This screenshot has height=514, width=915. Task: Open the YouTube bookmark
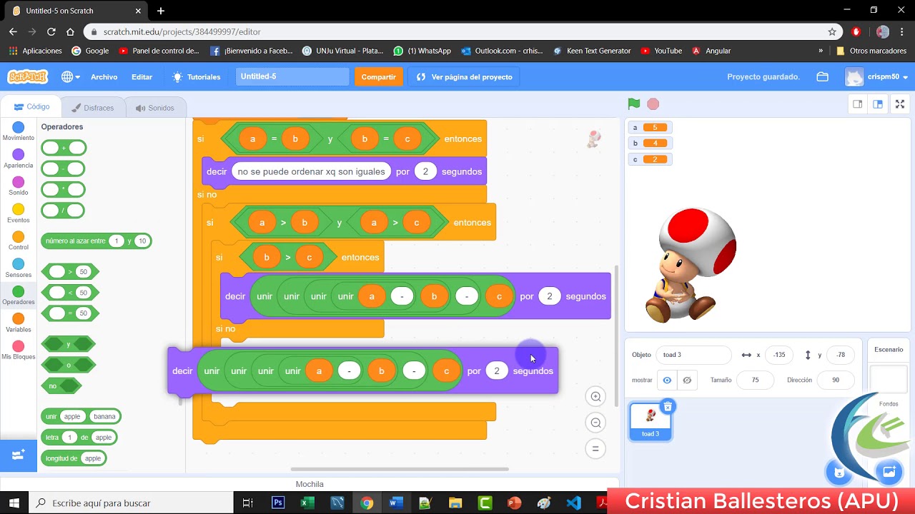(661, 51)
